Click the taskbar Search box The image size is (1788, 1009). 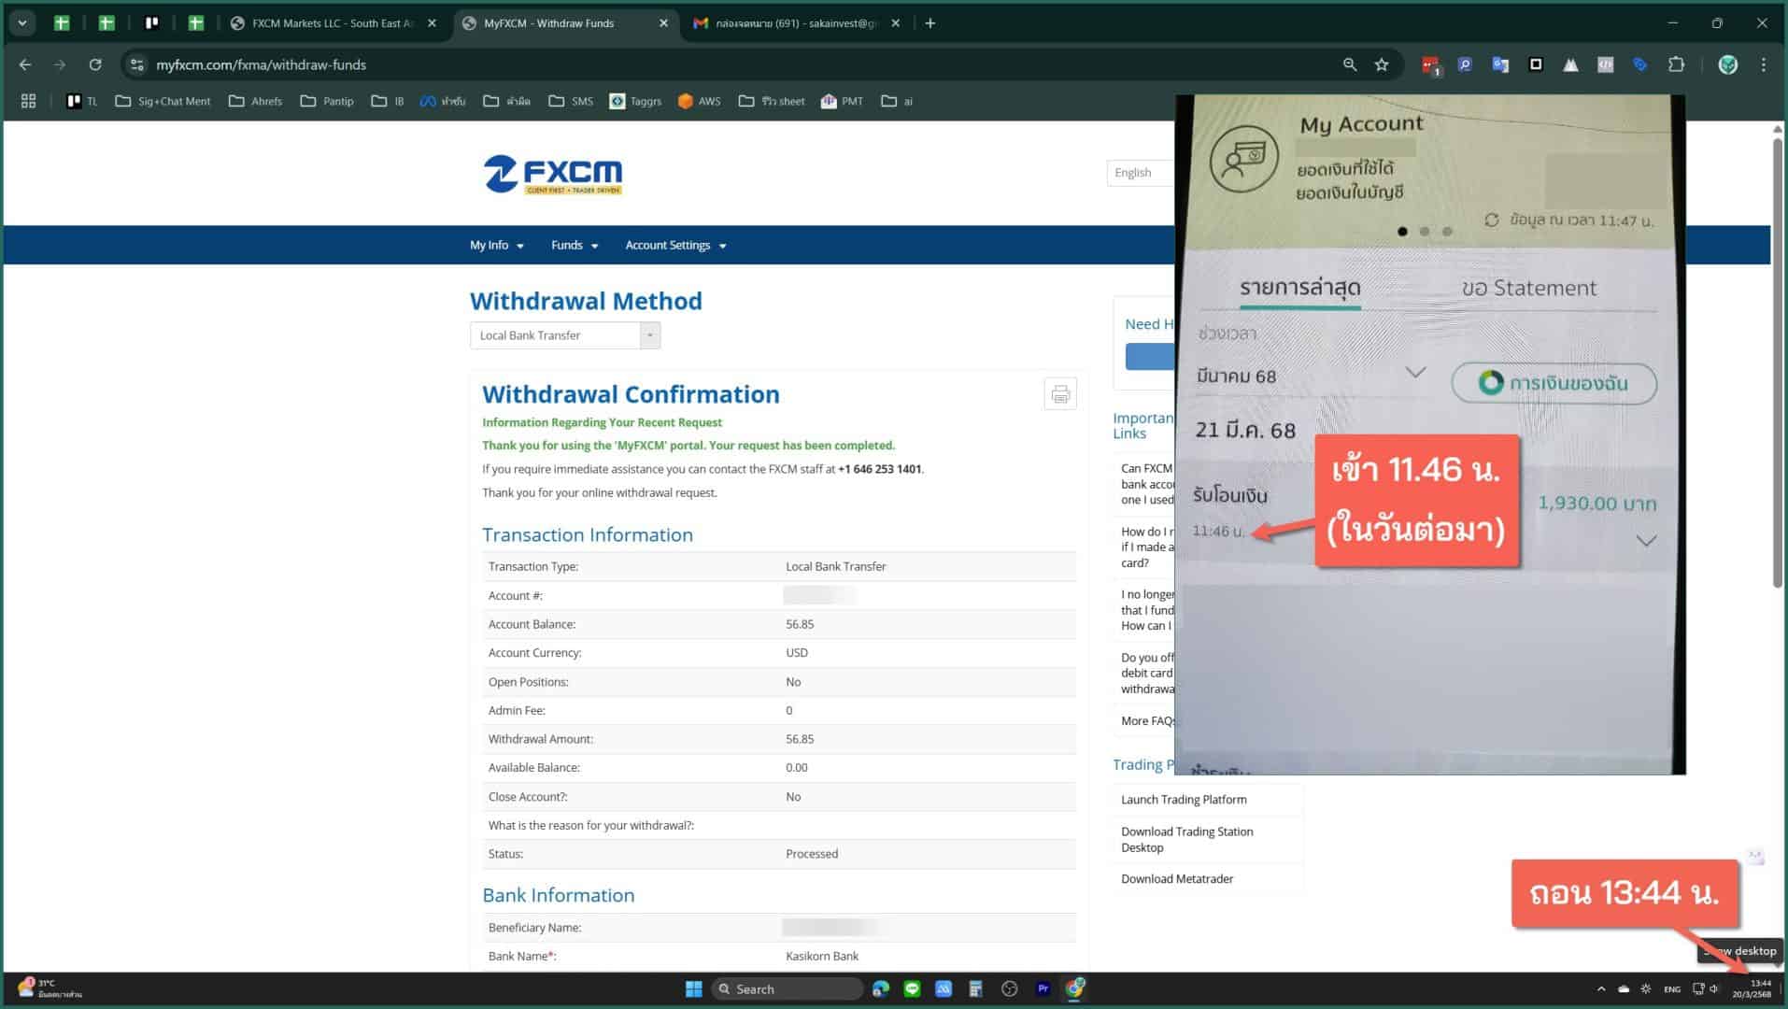(x=787, y=988)
